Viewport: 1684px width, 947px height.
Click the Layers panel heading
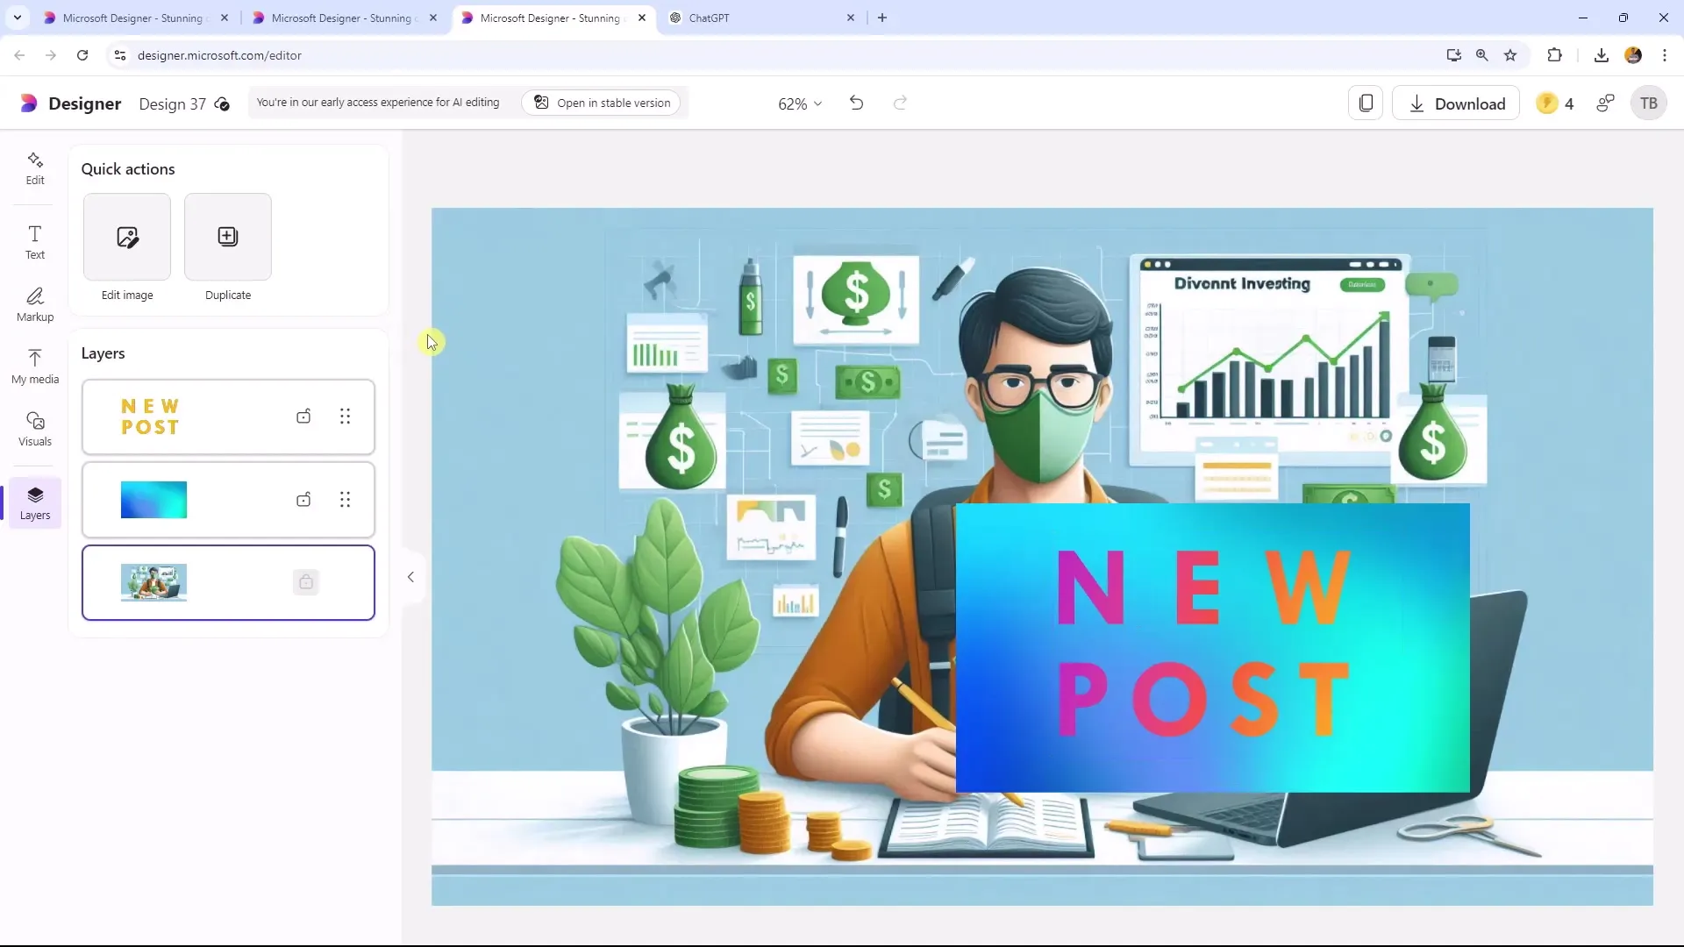click(103, 353)
